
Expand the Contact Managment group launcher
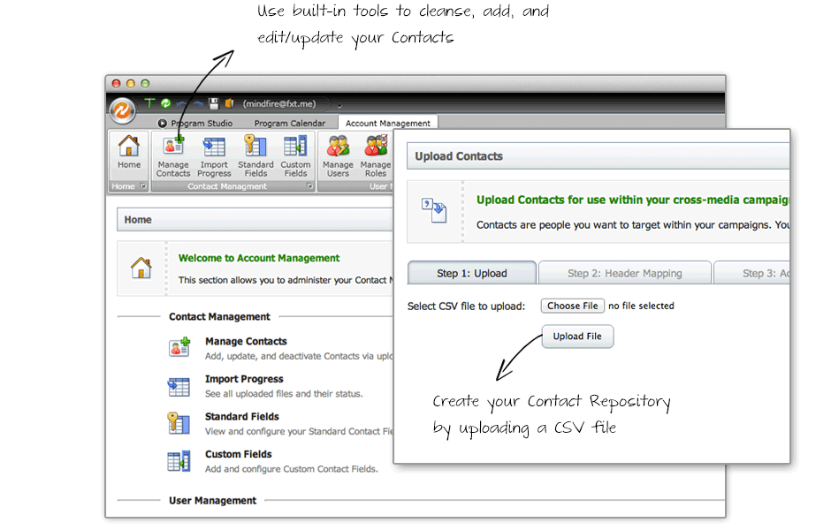[x=309, y=186]
